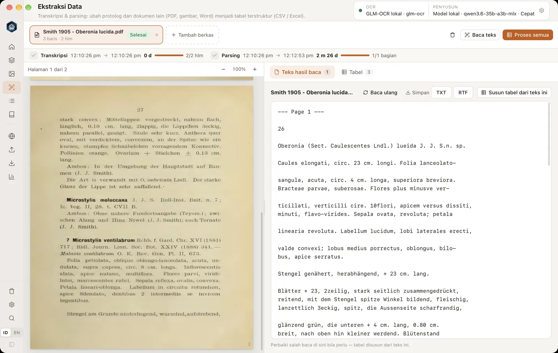This screenshot has width=558, height=353.
Task: Click into the OCR text editor area
Action: 411,220
